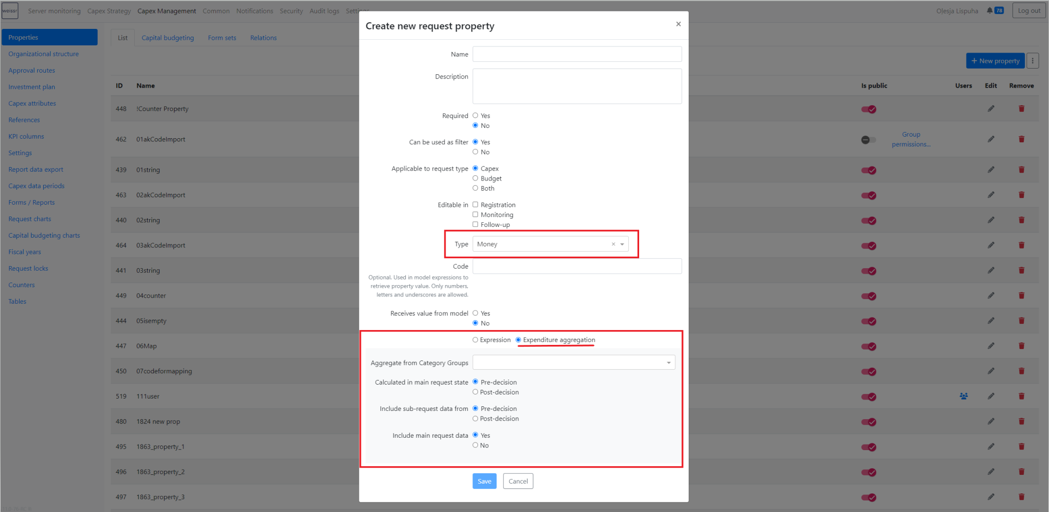Open the three-dot options menu beside New property
This screenshot has width=1049, height=512.
[1032, 61]
